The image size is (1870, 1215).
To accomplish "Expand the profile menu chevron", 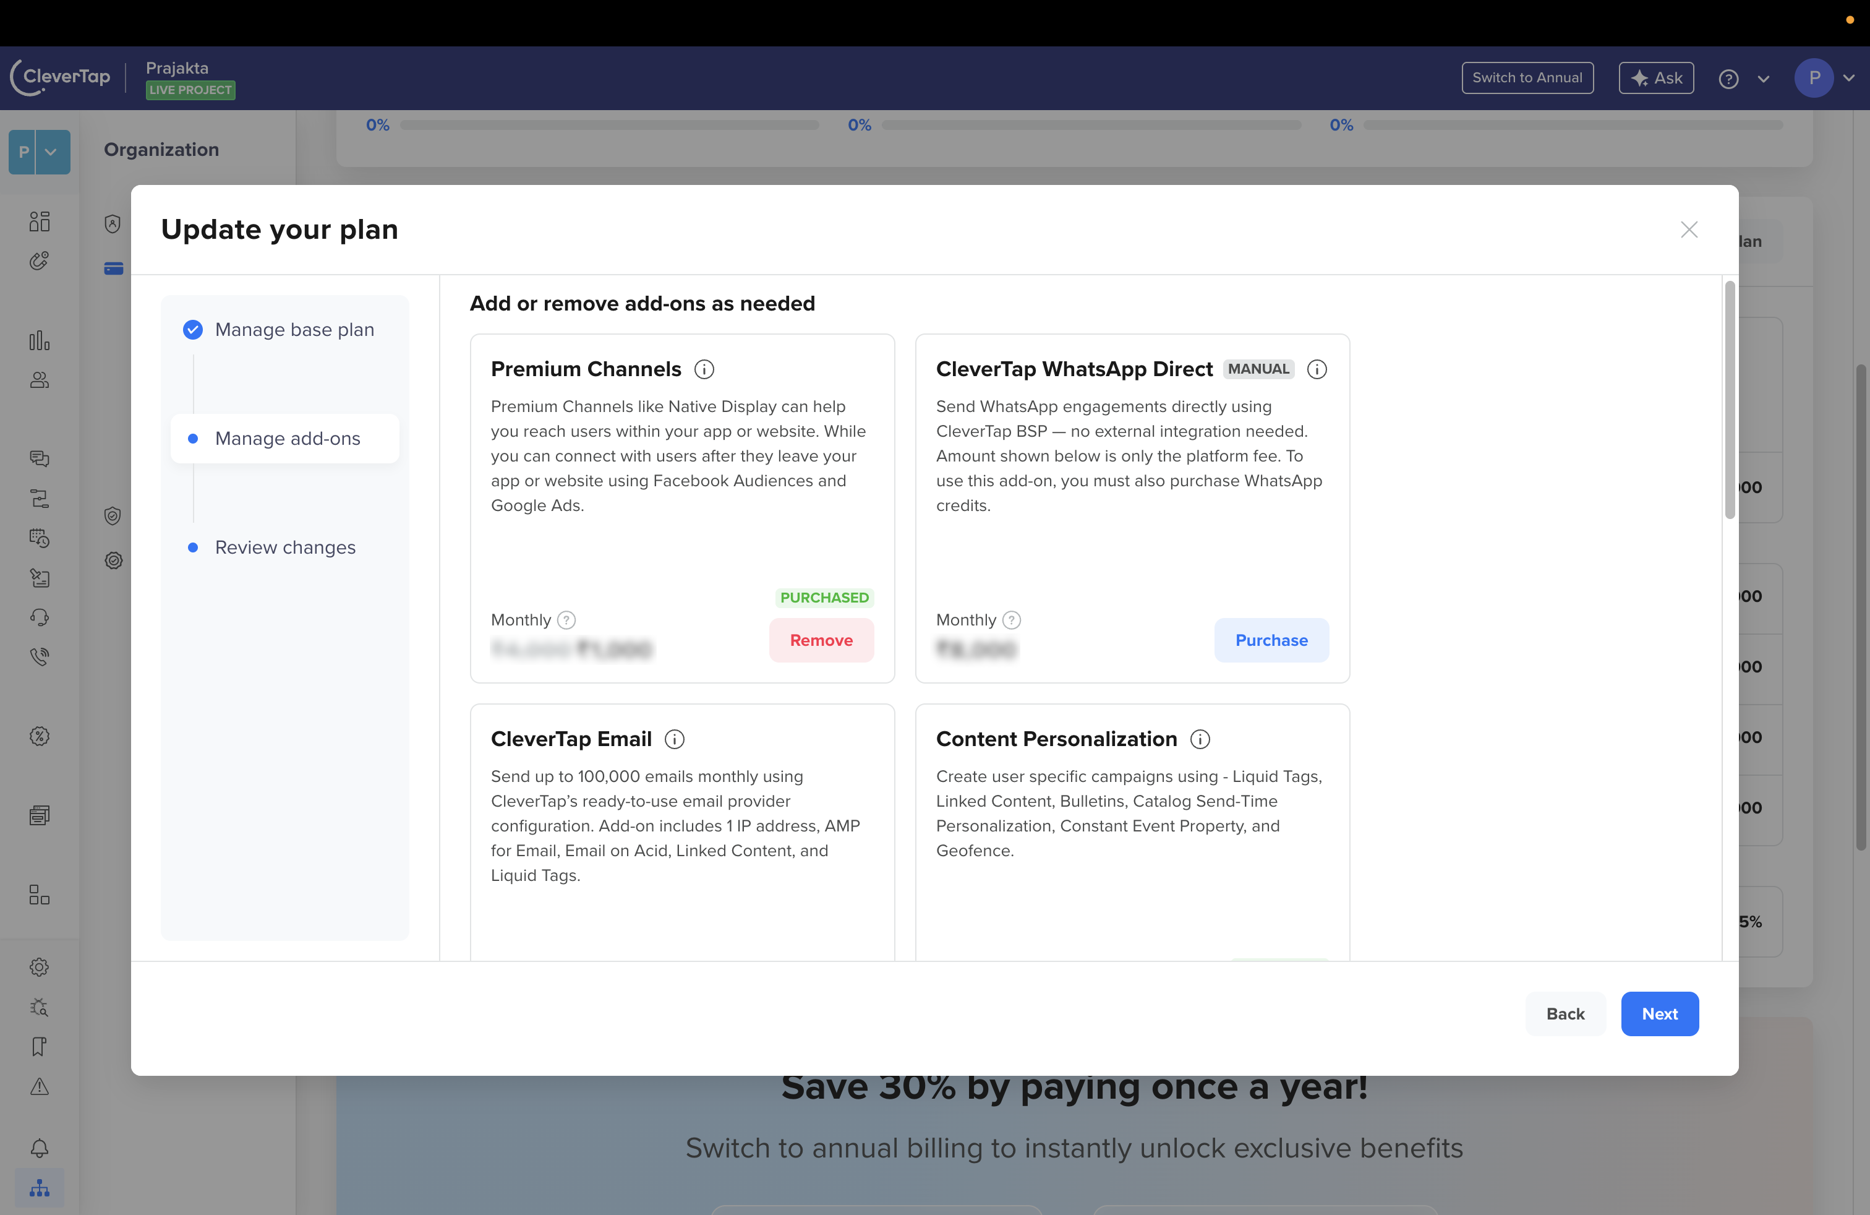I will (1849, 78).
